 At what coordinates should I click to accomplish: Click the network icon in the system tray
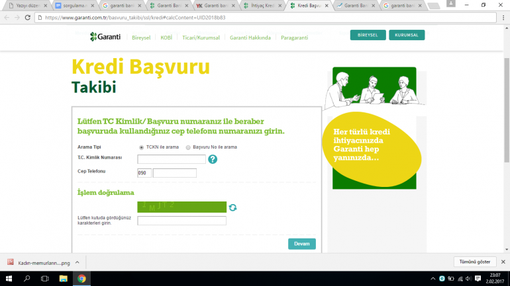pyautogui.click(x=460, y=279)
